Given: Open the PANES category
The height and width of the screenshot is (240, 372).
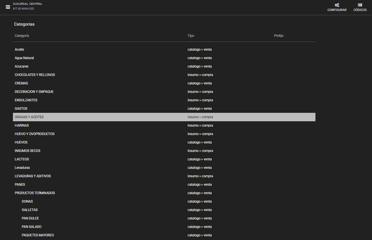Looking at the screenshot, I should pos(164,185).
